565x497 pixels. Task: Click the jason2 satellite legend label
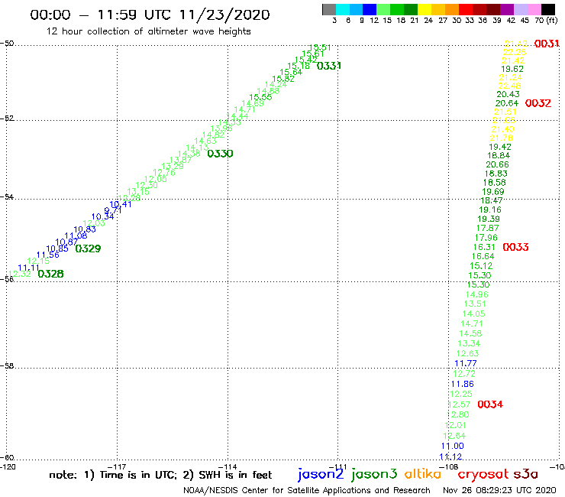(x=321, y=474)
